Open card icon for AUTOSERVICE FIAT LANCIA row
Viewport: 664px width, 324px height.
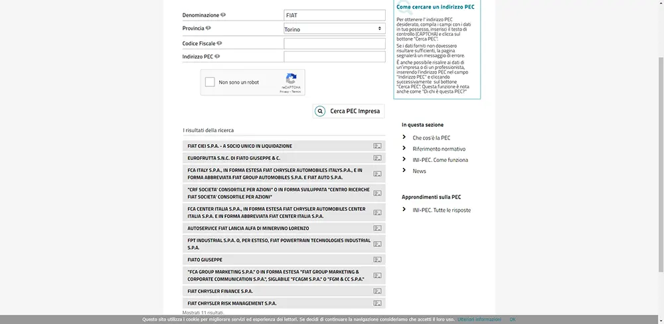pyautogui.click(x=377, y=228)
